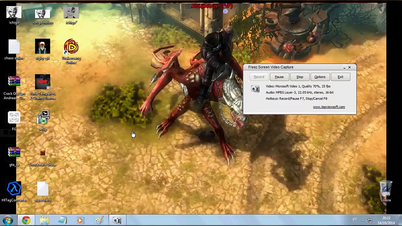Click the PT language indicator

pyautogui.click(x=355, y=219)
